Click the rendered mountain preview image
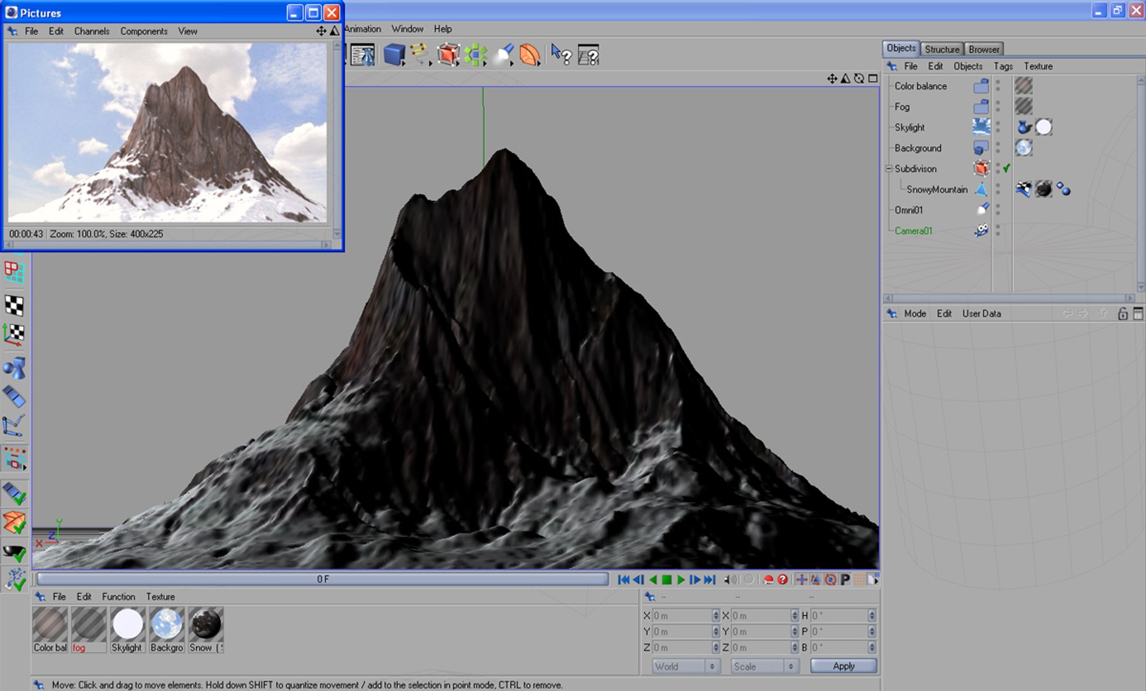The height and width of the screenshot is (691, 1146). pos(167,132)
